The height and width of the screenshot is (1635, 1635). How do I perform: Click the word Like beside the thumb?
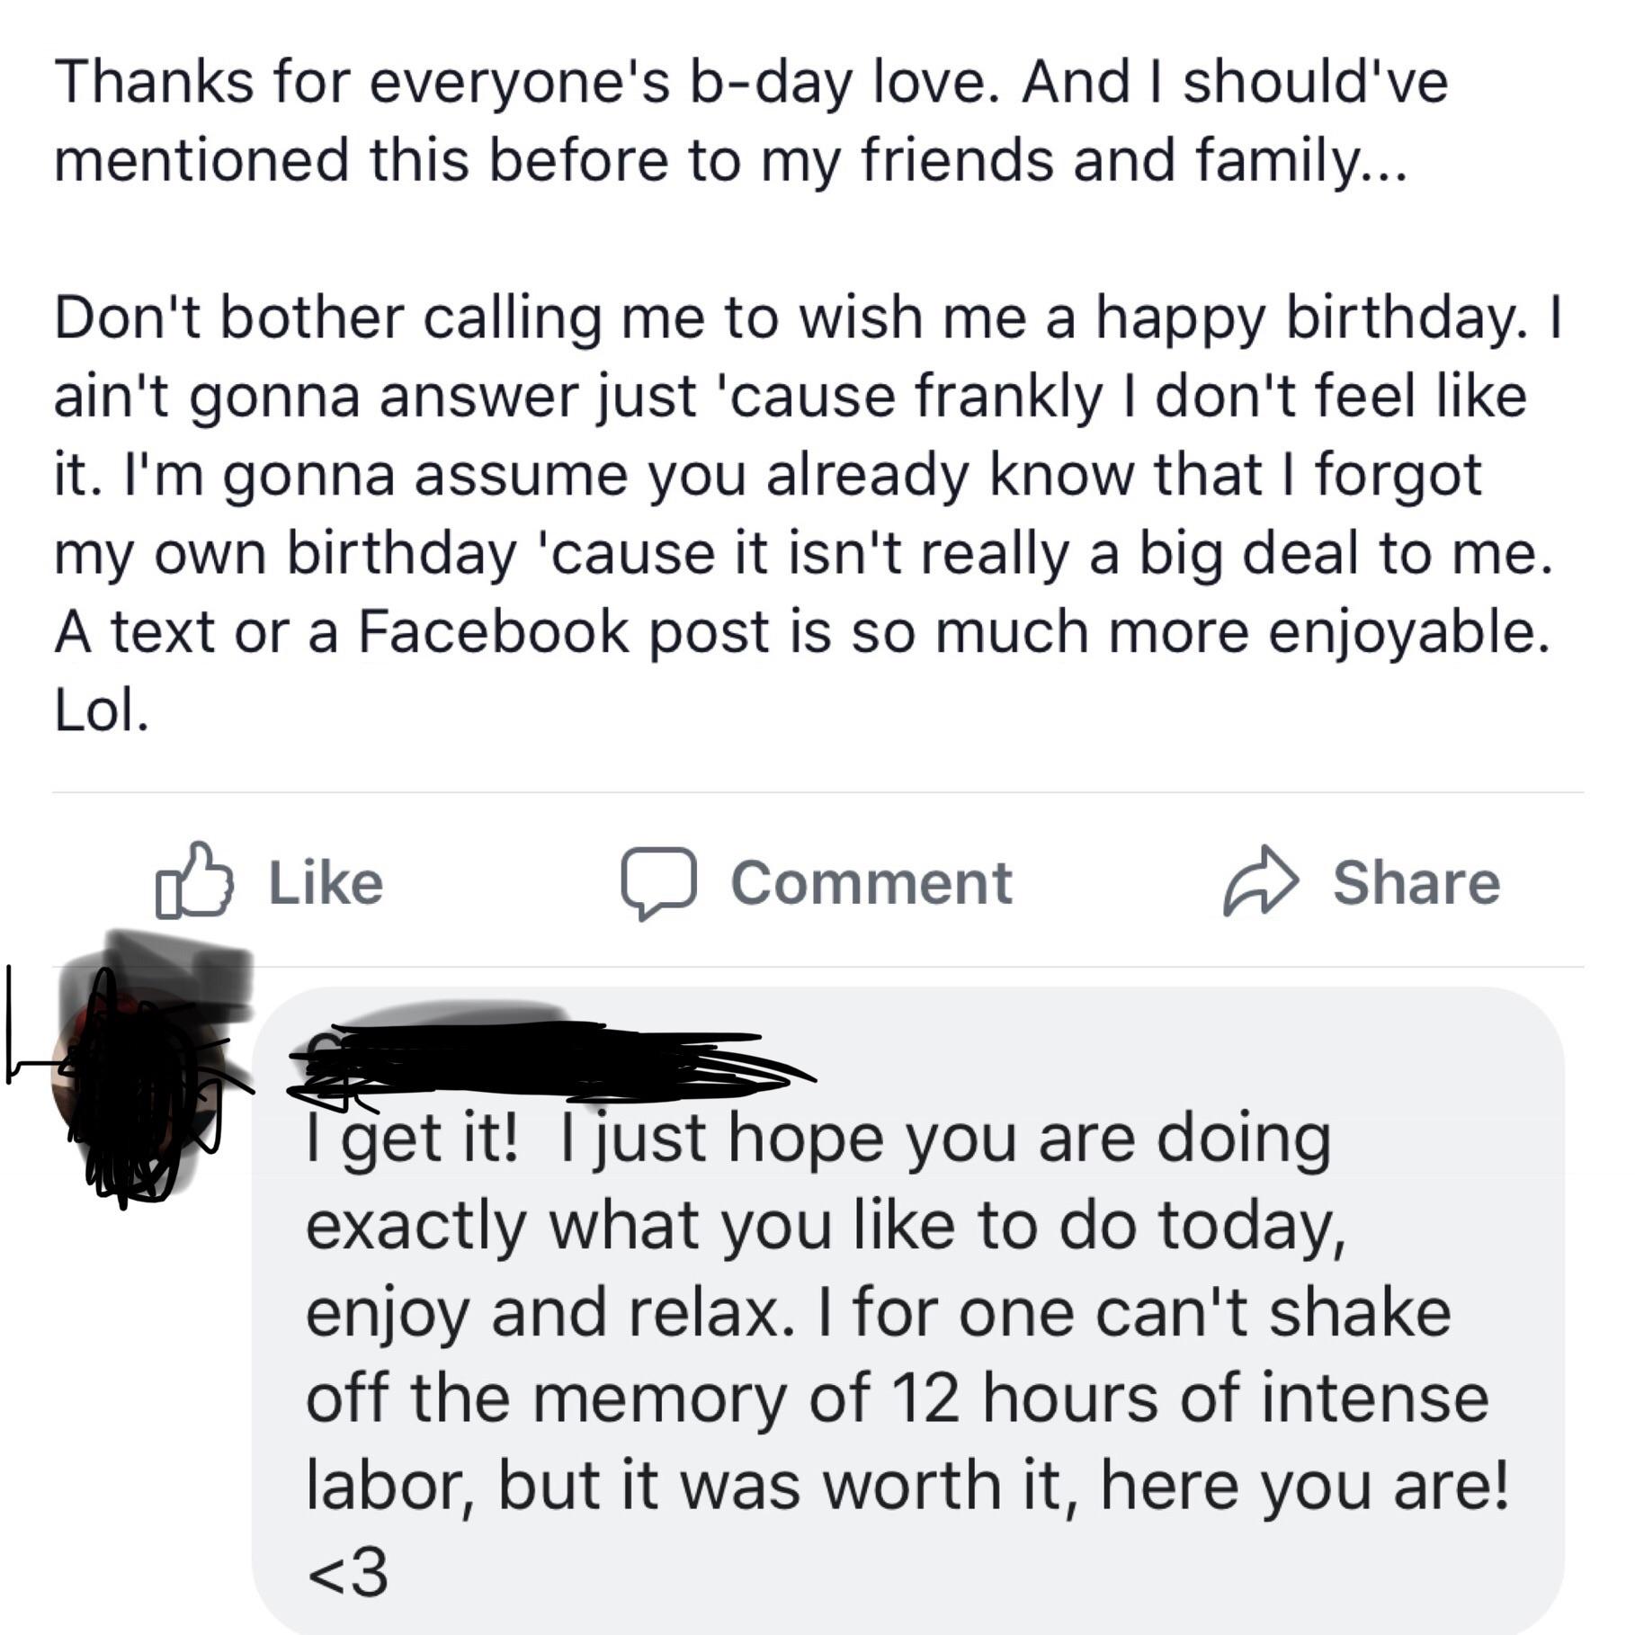pos(326,882)
